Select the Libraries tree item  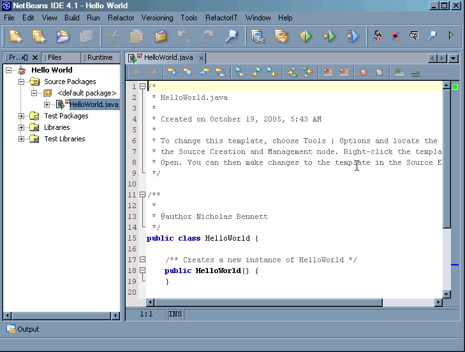pos(57,127)
